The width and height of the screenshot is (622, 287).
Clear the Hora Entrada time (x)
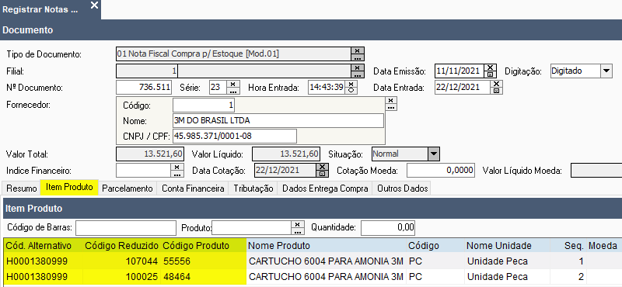point(351,84)
